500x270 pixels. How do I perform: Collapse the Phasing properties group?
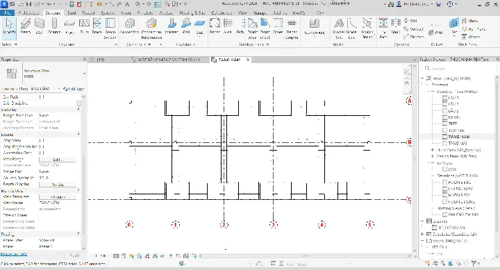(78, 234)
